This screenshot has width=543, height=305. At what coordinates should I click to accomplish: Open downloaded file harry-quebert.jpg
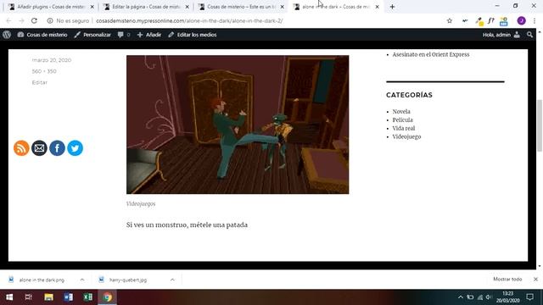pos(124,280)
